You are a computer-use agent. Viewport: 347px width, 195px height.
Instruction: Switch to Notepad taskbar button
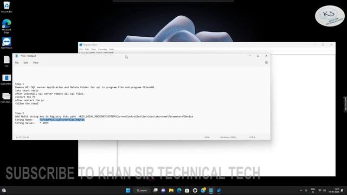click(211, 190)
